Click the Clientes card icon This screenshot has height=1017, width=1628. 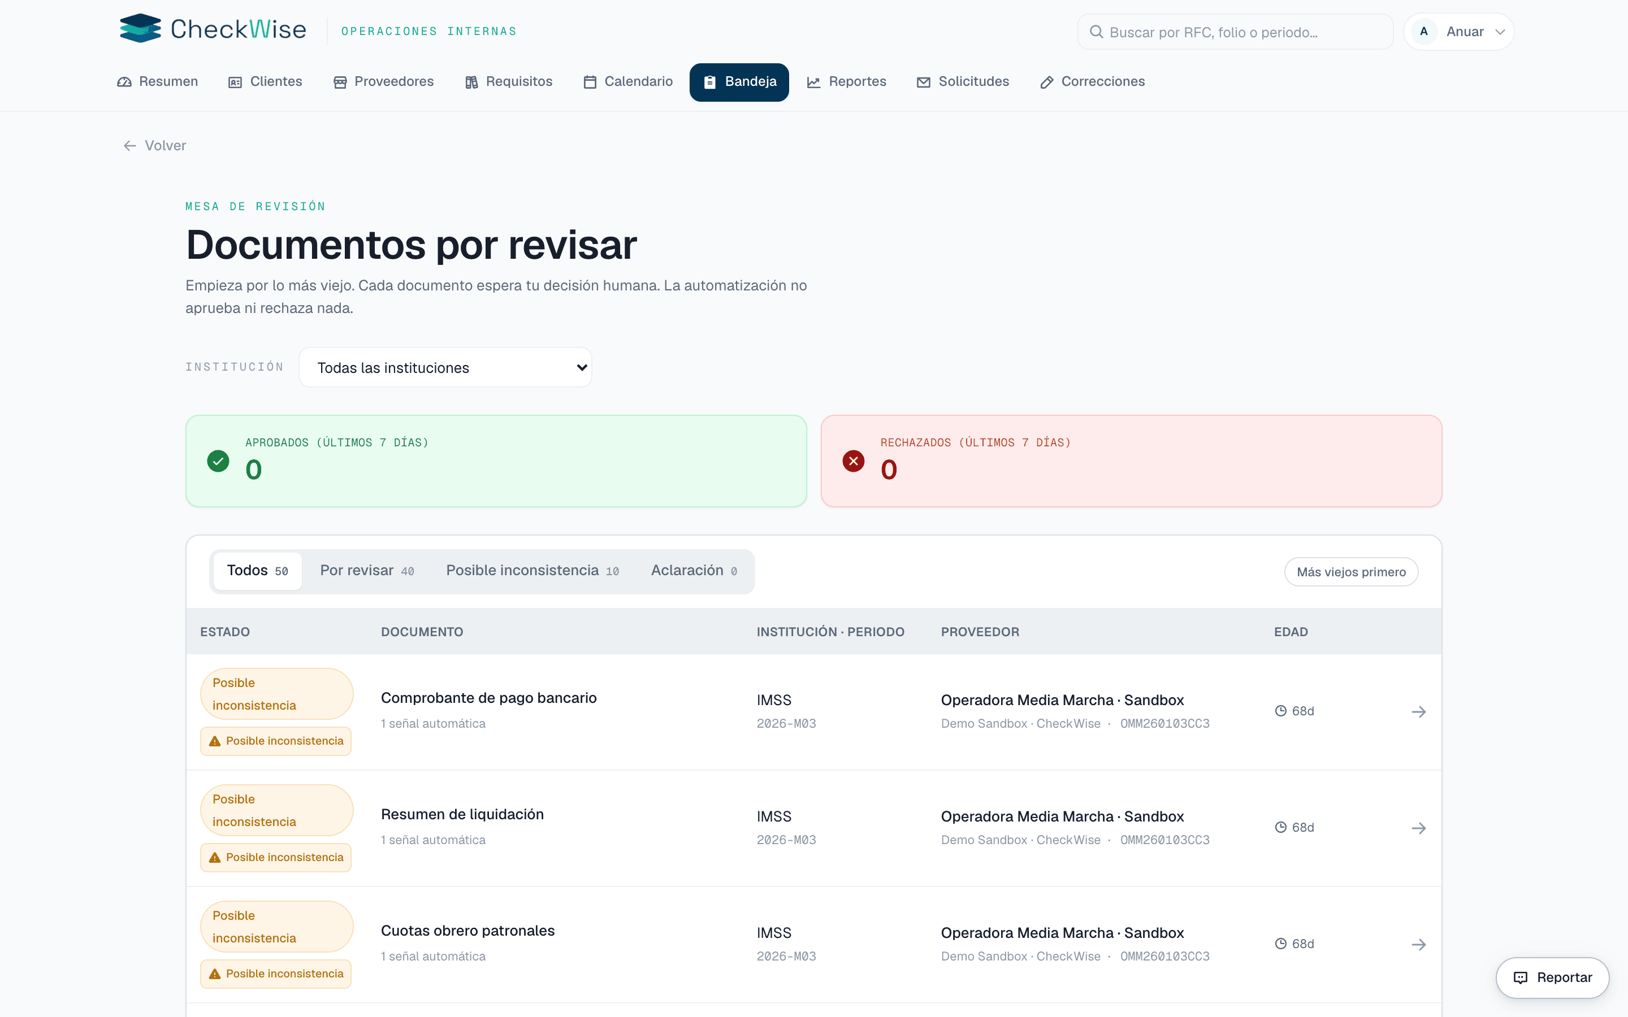coord(235,82)
